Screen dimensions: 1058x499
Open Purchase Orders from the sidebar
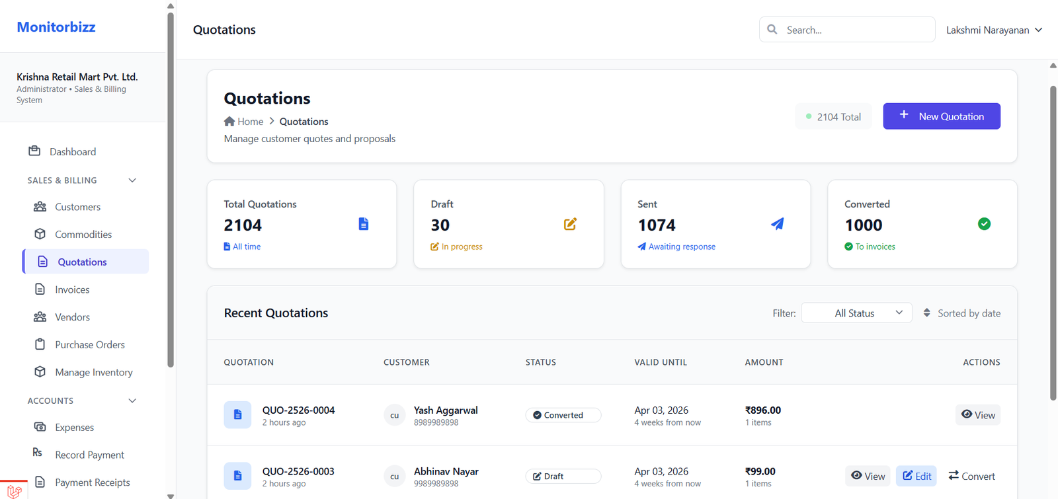(89, 345)
